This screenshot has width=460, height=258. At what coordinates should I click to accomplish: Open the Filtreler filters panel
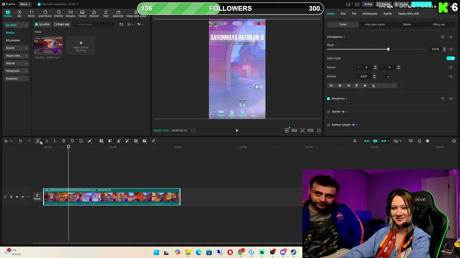pos(94,14)
